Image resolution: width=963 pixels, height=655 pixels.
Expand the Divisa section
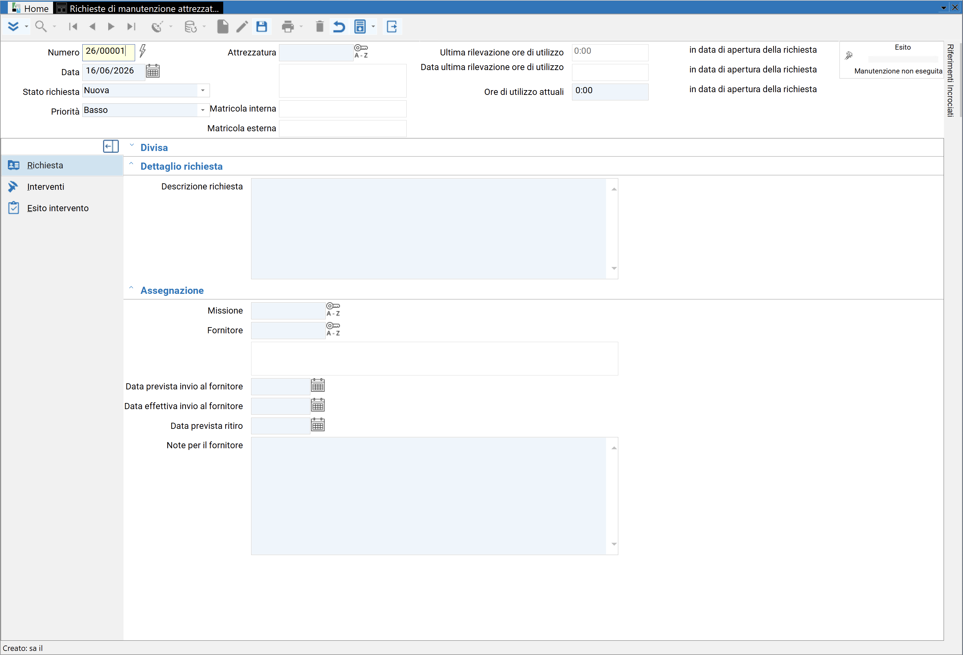click(x=132, y=145)
